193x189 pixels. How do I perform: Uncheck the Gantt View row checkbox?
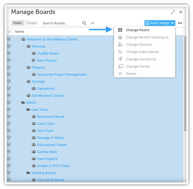click(9, 124)
